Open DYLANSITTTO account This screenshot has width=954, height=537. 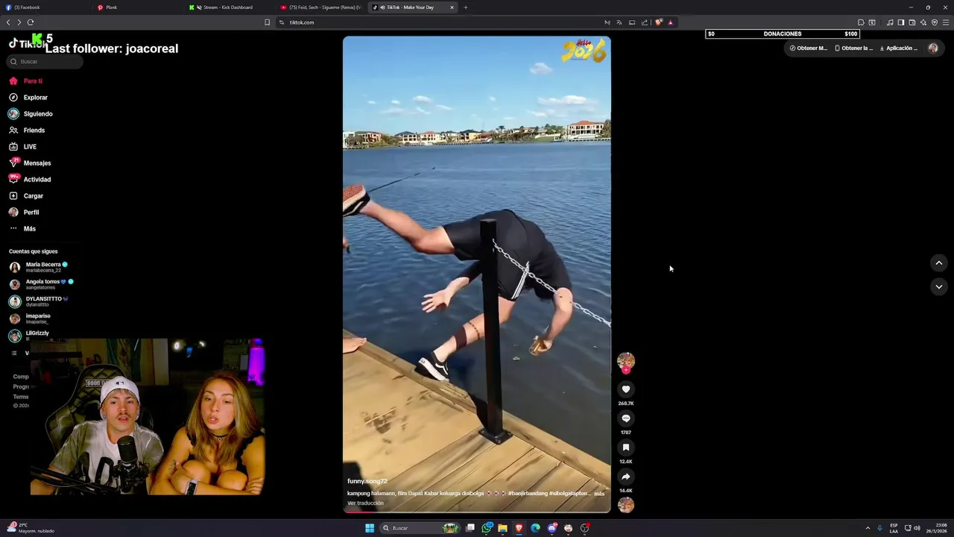coord(39,301)
